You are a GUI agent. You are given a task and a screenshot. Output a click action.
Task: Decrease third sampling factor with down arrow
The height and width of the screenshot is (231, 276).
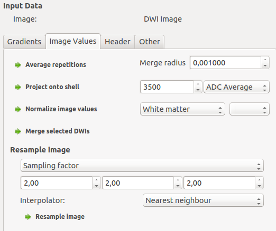[x=259, y=186]
